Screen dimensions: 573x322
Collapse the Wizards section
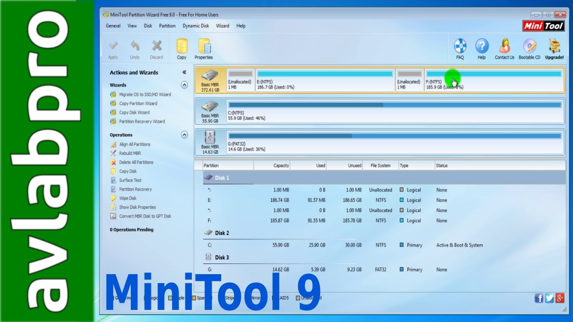click(184, 85)
